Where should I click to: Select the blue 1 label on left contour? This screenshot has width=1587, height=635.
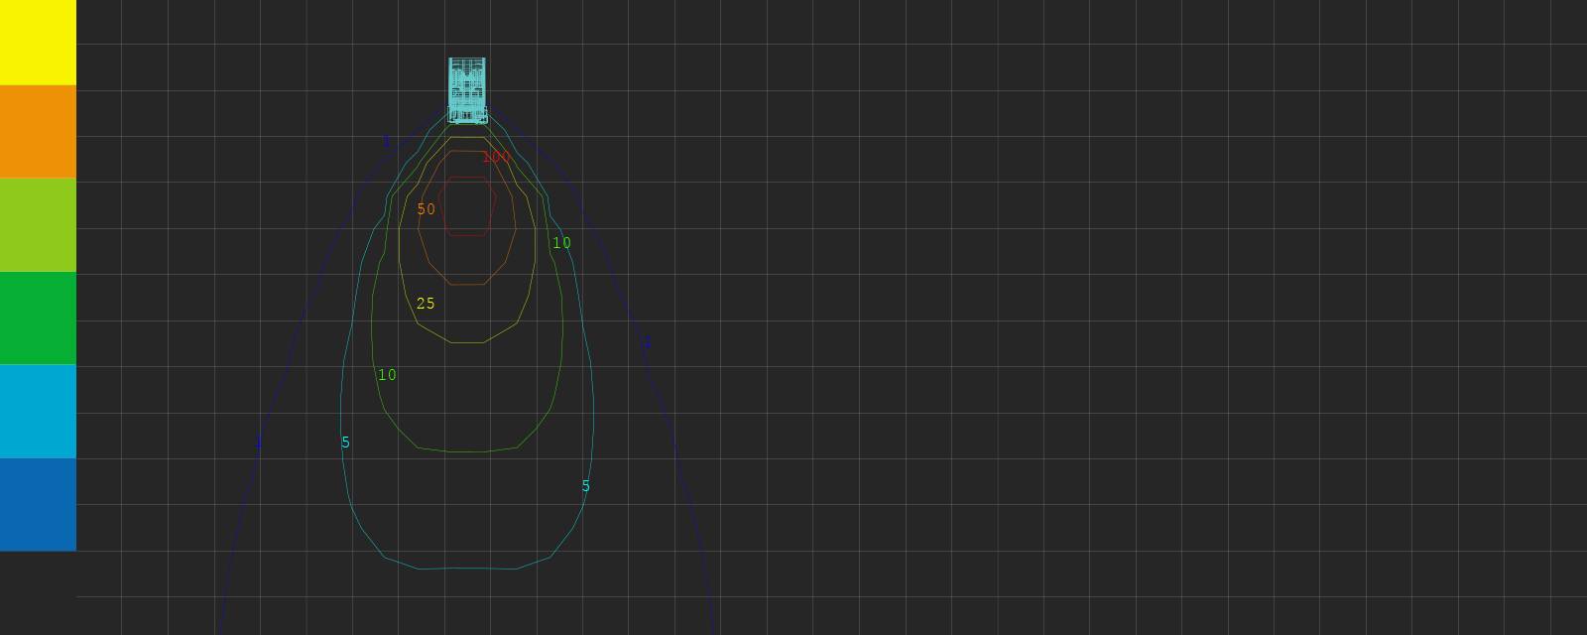259,443
